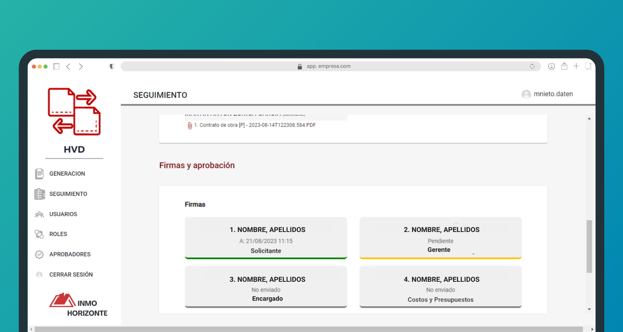Select the Solicitante signature card

pyautogui.click(x=266, y=238)
